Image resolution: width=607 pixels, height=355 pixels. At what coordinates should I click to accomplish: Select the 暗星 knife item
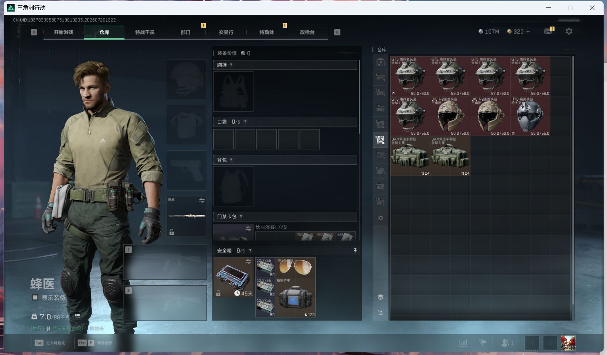click(187, 216)
